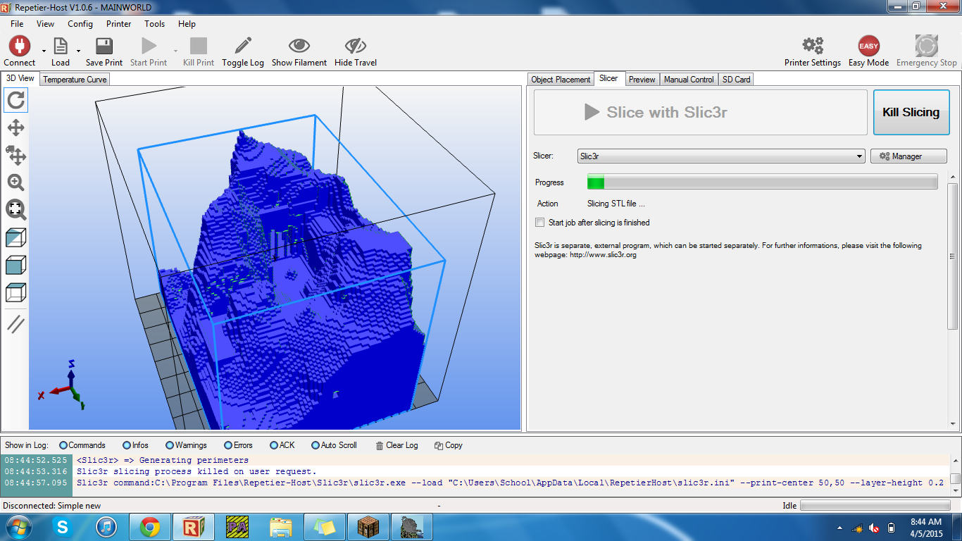Image resolution: width=962 pixels, height=541 pixels.
Task: Select the Move viewpoint arrows tool
Action: click(x=15, y=128)
